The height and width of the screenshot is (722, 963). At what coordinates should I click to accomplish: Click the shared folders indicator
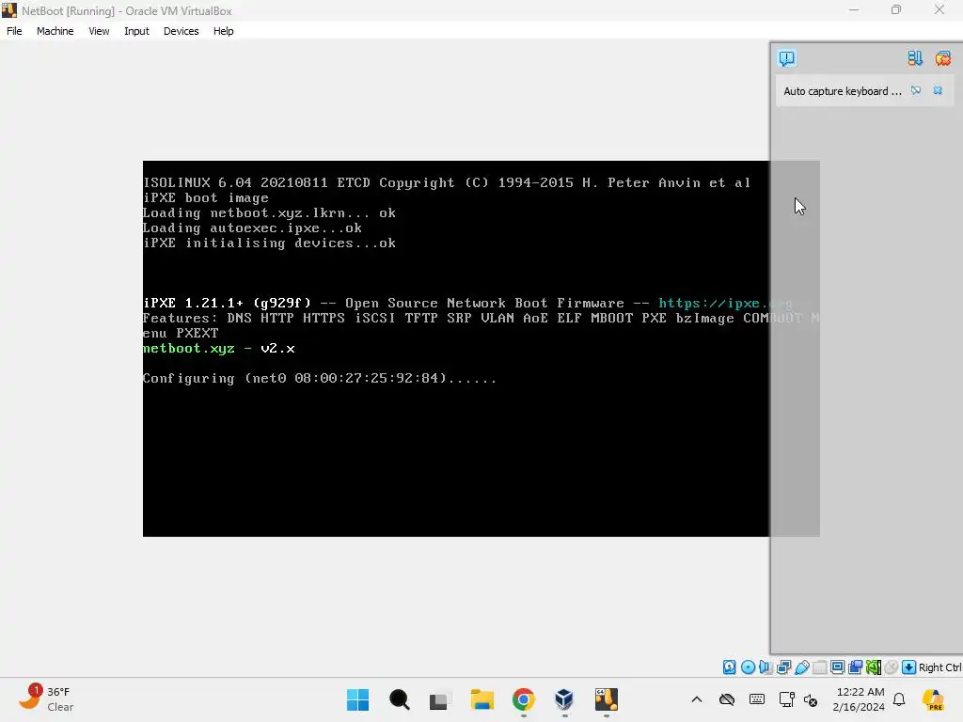(819, 667)
